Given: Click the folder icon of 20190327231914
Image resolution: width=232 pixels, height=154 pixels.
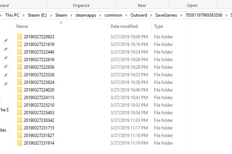Looking at the screenshot, I should [x=20, y=143].
